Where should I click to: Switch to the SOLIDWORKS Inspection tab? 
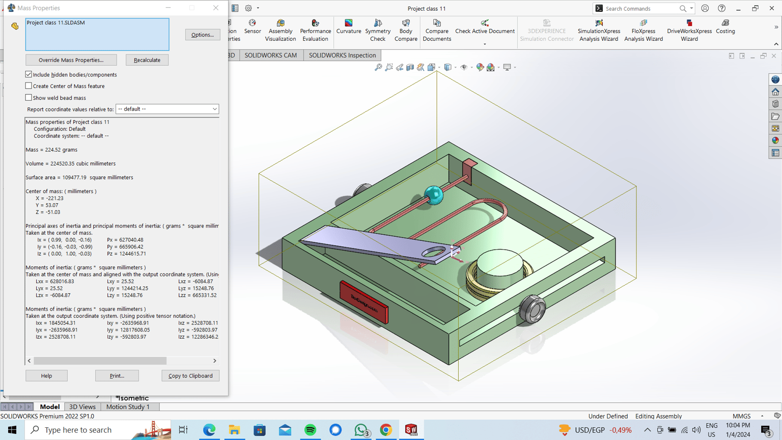click(x=342, y=55)
